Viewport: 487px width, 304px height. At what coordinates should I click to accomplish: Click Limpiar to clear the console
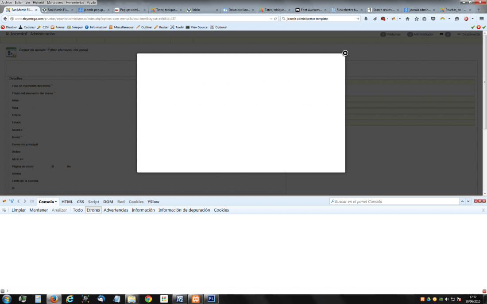19,210
